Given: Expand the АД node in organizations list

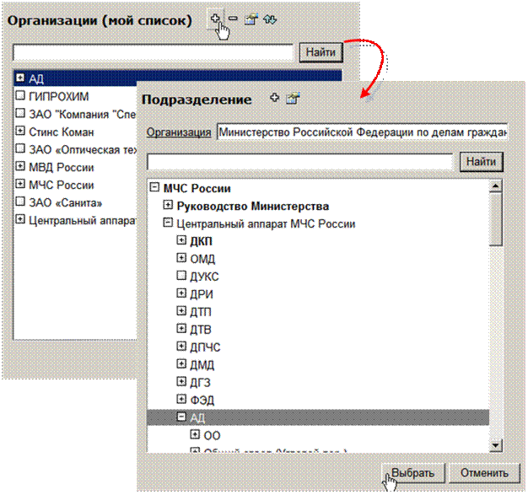Looking at the screenshot, I should (x=20, y=78).
